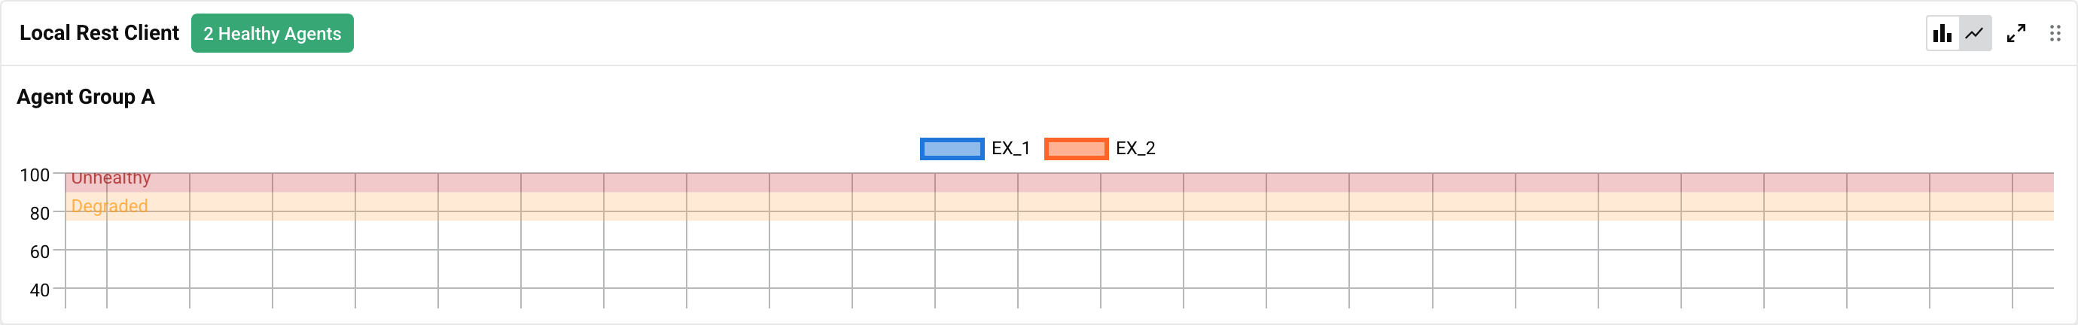Click the 100 y-axis tick label
This screenshot has width=2078, height=325.
tap(35, 175)
